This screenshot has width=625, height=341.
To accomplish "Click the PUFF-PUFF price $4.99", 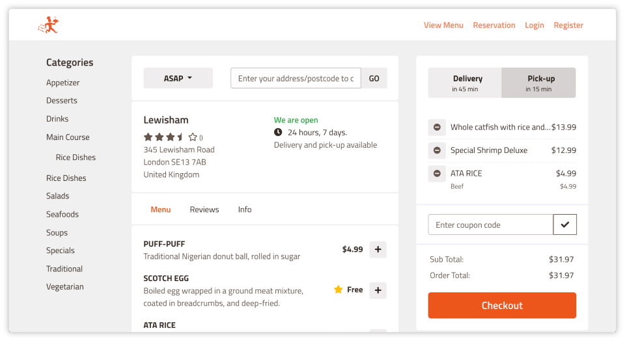I will [x=352, y=249].
